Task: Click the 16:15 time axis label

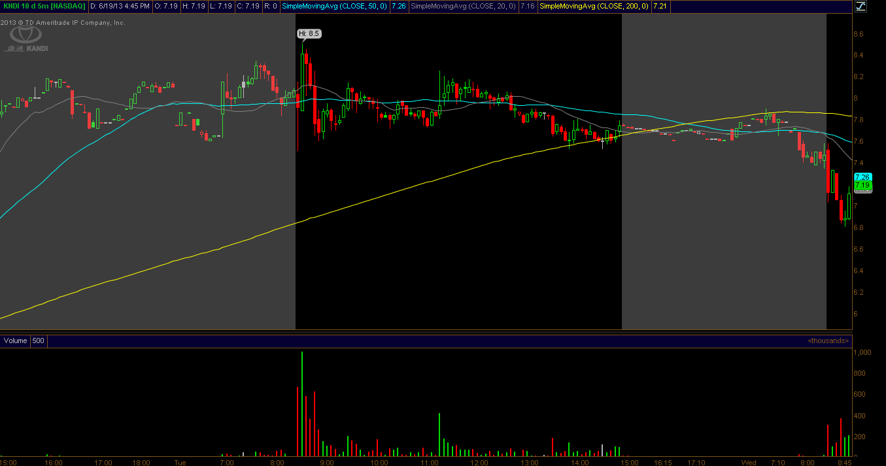Action: coord(663,462)
